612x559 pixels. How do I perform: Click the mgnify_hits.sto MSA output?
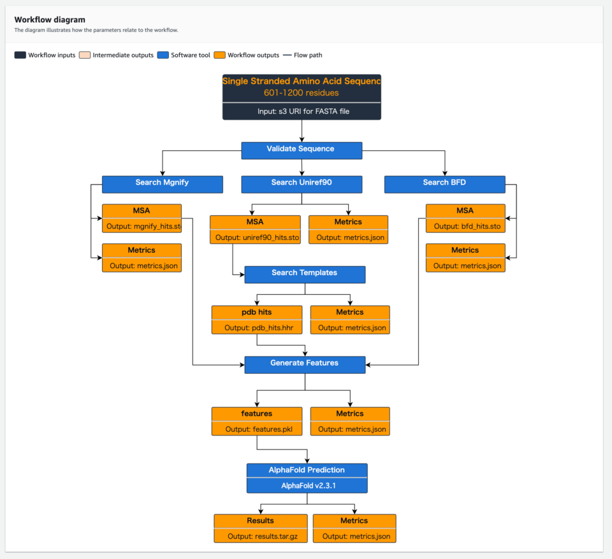(x=142, y=218)
